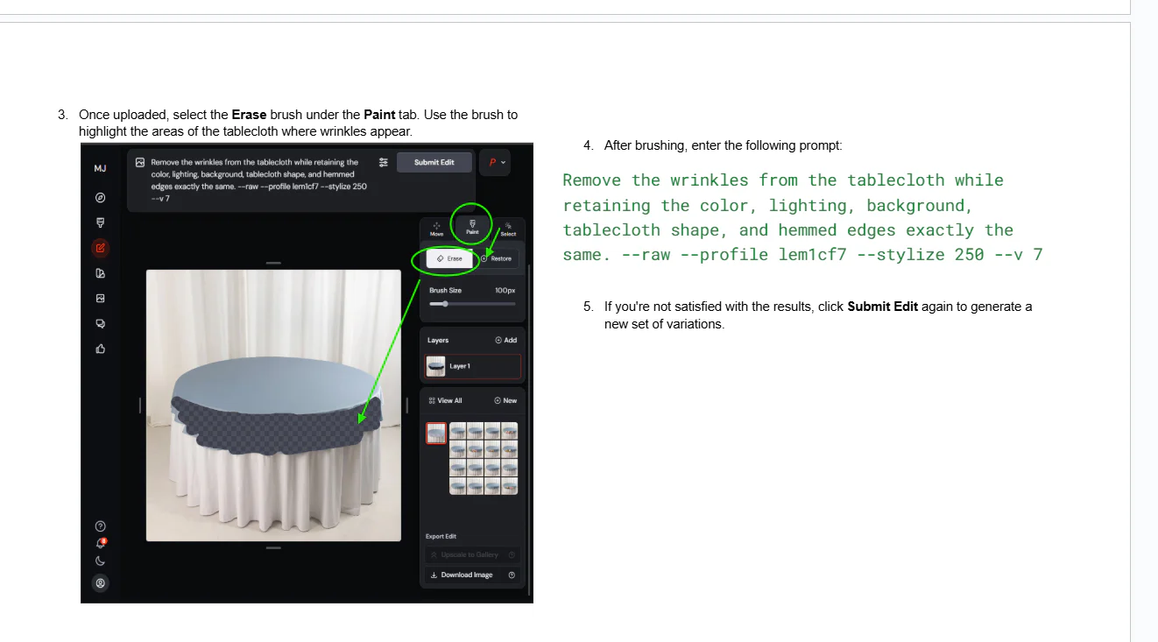
Task: Click the bold word "Paint" in step 3
Action: pos(379,115)
